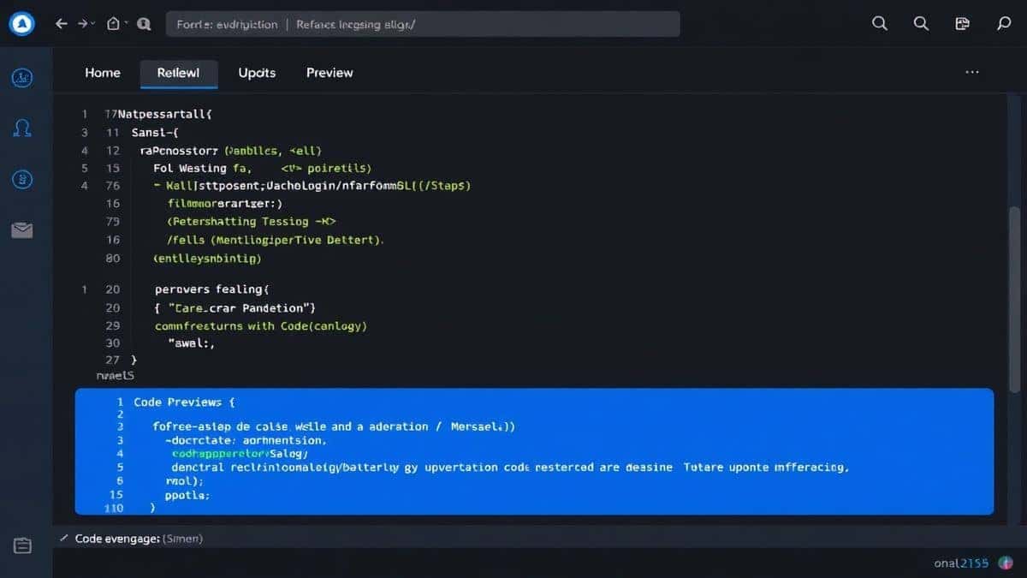
Task: Click the line filmmorerarager:)
Action: 225,204
